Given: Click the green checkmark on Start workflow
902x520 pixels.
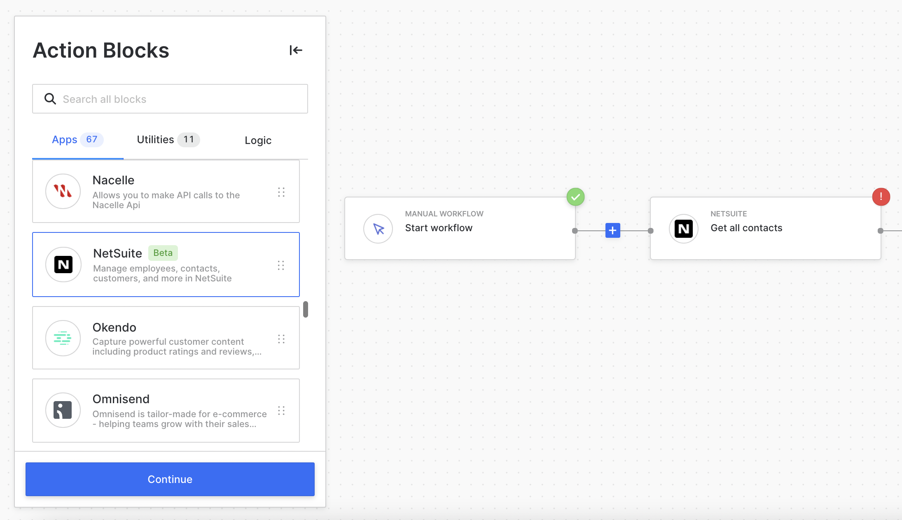Looking at the screenshot, I should click(x=575, y=197).
